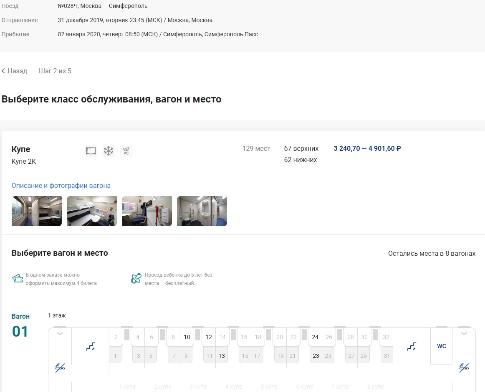Open first carriage corridor photo thumbnail
Screen dimensions: 485x392
(x=37, y=211)
